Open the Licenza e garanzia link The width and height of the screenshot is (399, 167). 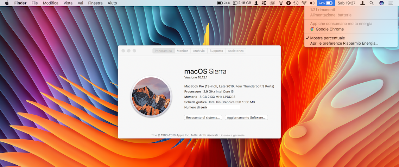(232, 135)
